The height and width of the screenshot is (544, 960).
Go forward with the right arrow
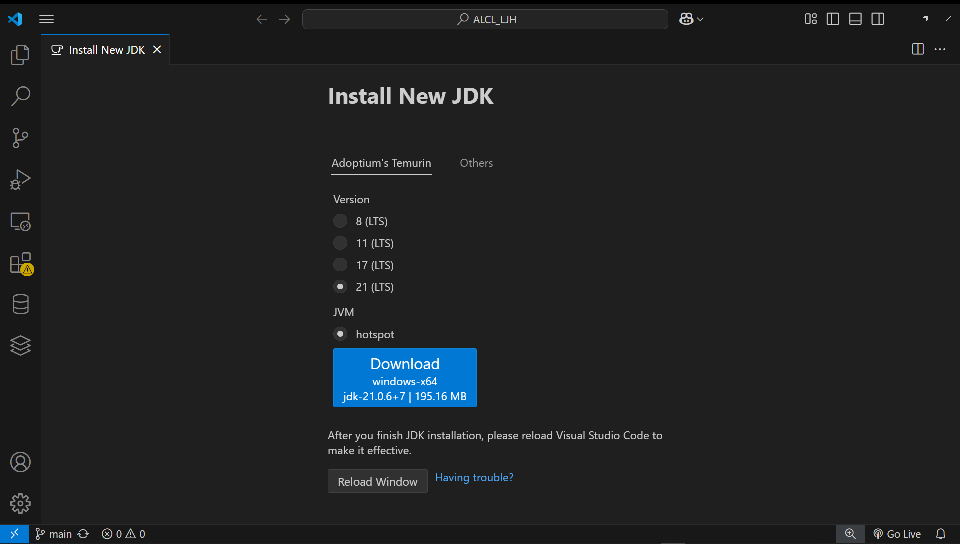pyautogui.click(x=284, y=19)
